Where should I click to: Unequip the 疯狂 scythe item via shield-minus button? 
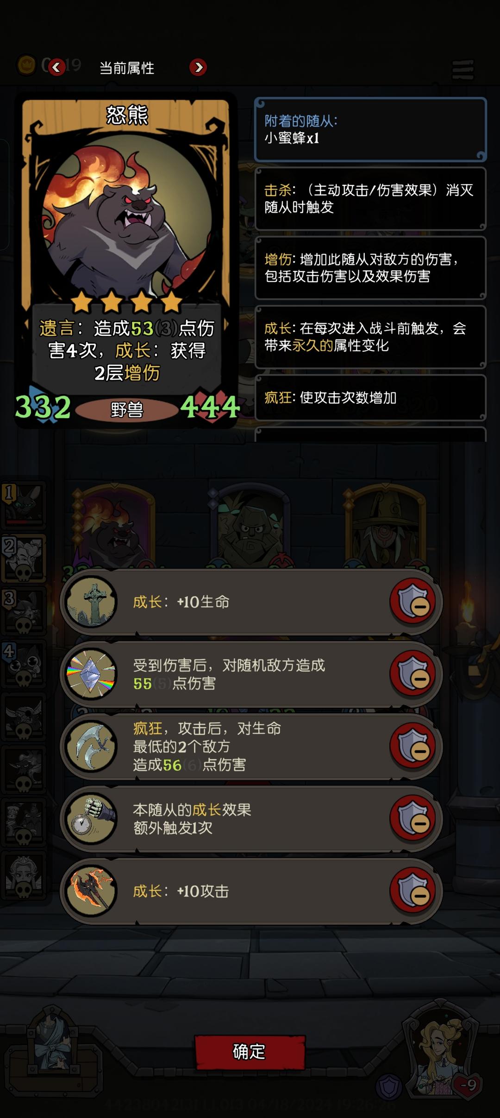413,746
